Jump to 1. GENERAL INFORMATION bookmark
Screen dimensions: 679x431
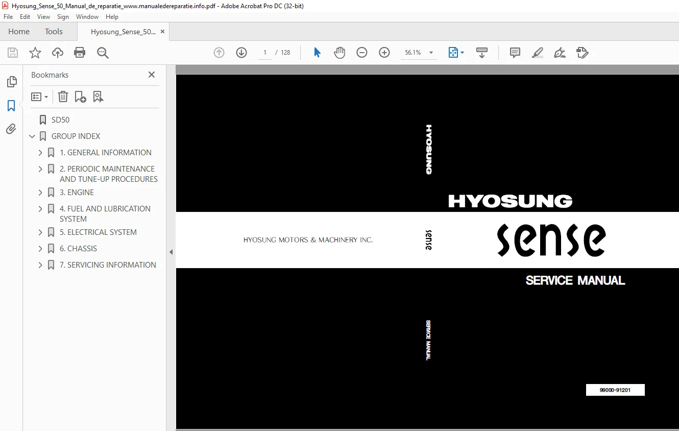[x=106, y=153]
